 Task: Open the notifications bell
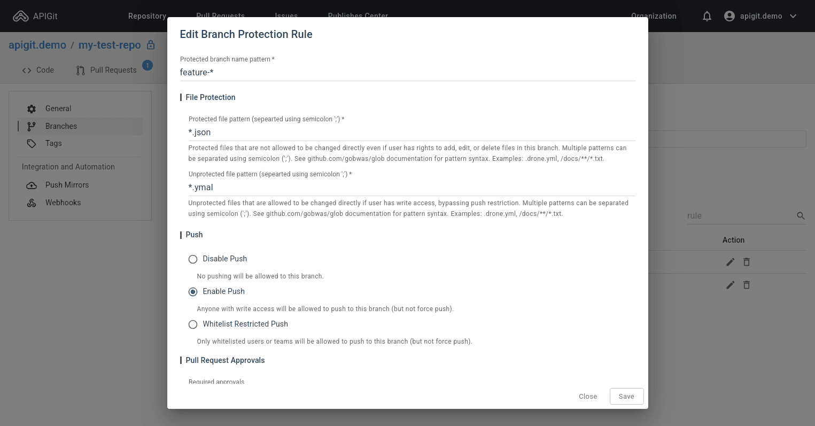pyautogui.click(x=707, y=16)
